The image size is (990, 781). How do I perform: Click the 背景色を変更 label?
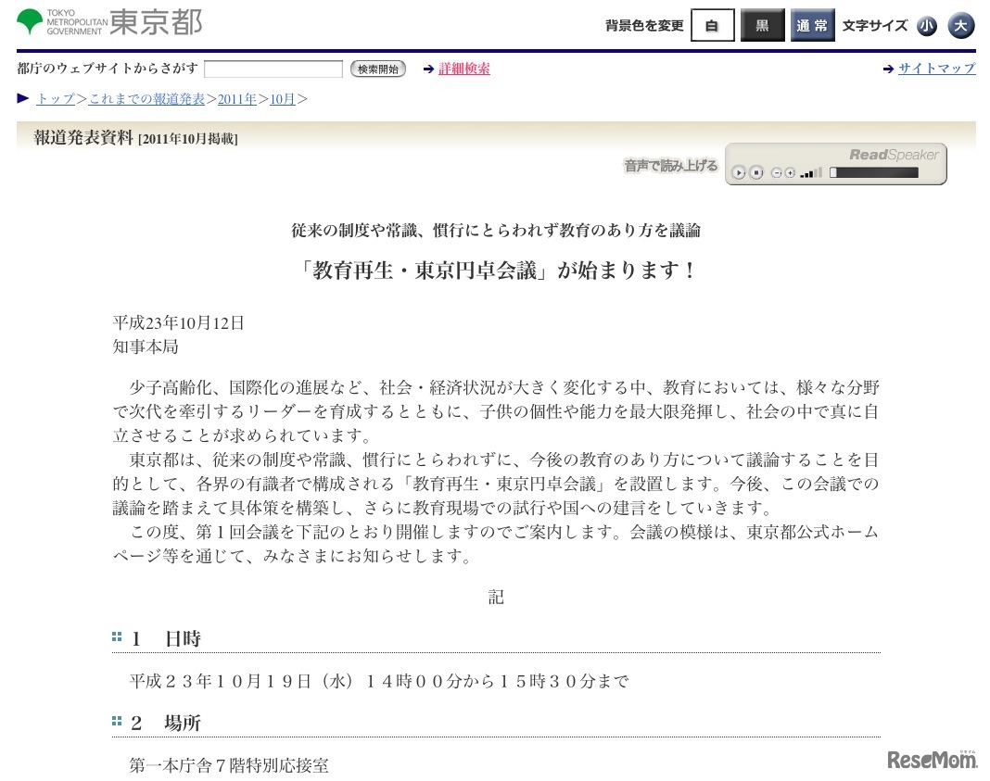coord(644,25)
